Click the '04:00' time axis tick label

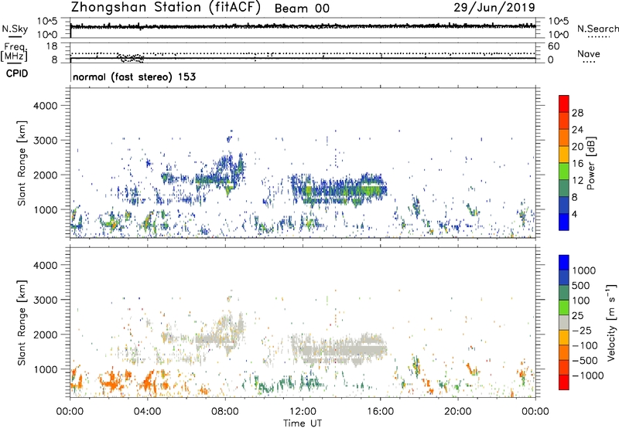(148, 412)
